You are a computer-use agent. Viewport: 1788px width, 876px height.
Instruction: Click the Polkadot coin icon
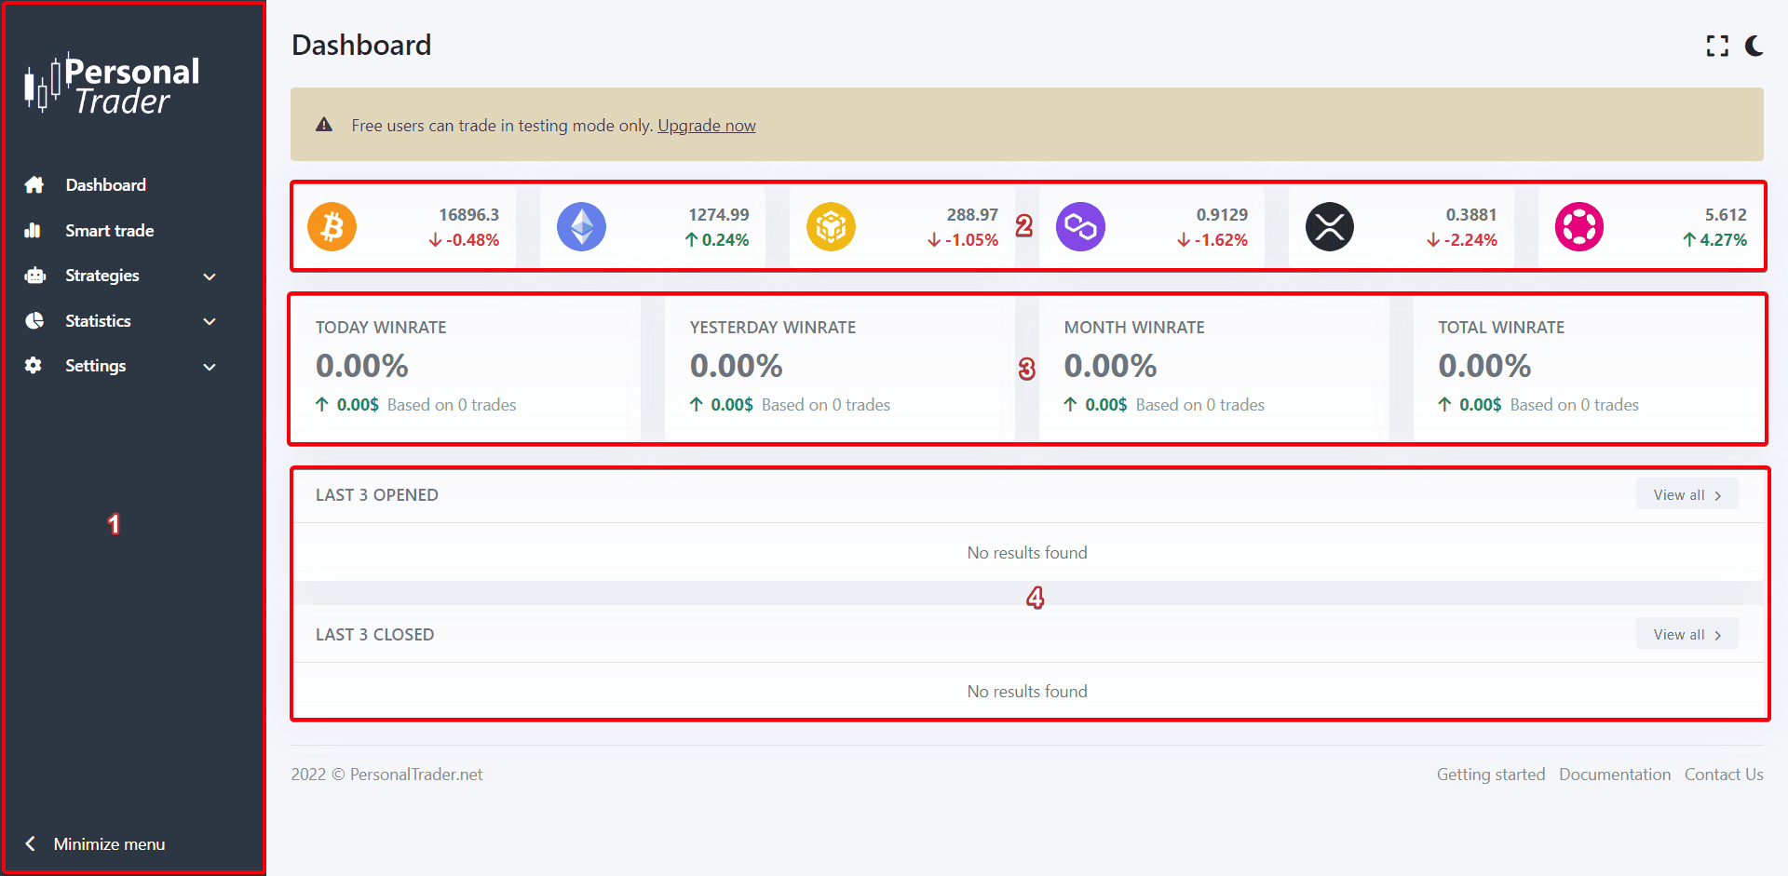tap(1579, 227)
